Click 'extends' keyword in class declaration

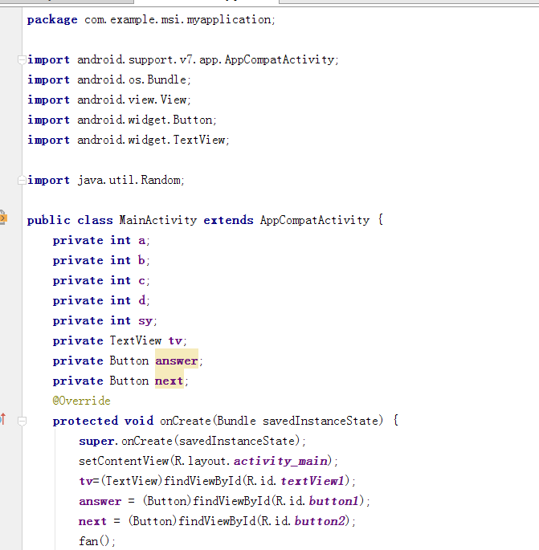[228, 220]
